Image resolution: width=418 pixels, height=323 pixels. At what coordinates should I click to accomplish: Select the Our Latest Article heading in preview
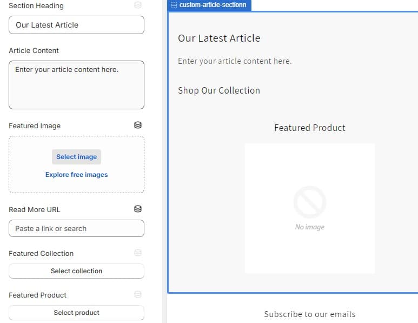219,38
